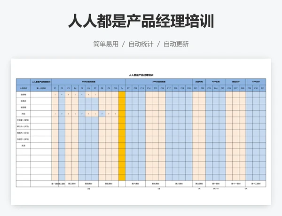This screenshot has width=282, height=216.
Task: Select column header P18
Action: (175, 88)
